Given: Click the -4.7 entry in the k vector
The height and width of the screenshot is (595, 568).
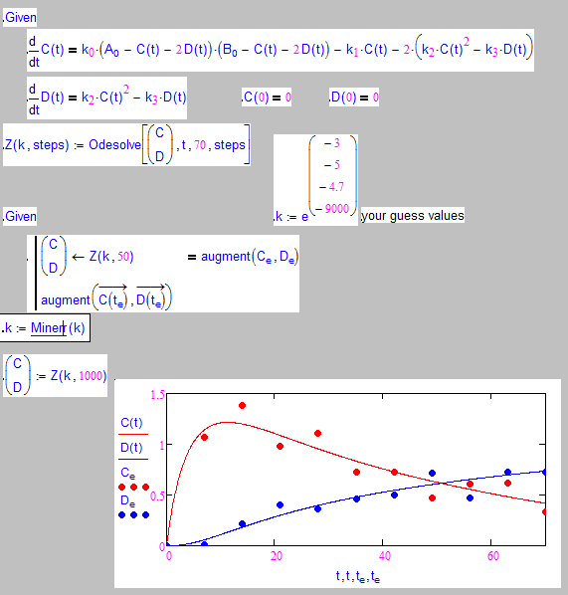Looking at the screenshot, I should pos(332,187).
